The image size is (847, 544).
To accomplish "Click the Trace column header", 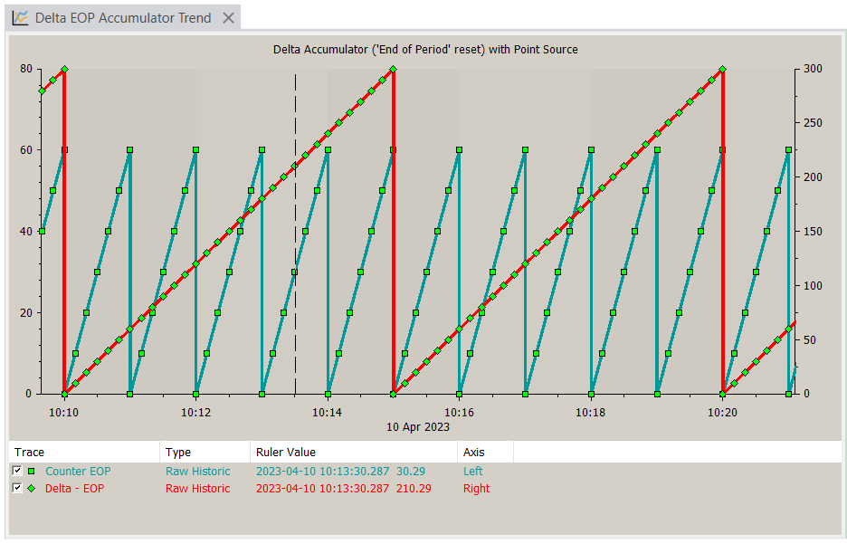I will click(x=30, y=452).
